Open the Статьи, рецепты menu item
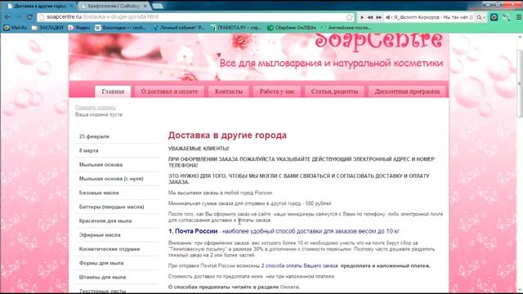The height and width of the screenshot is (294, 523). (334, 91)
